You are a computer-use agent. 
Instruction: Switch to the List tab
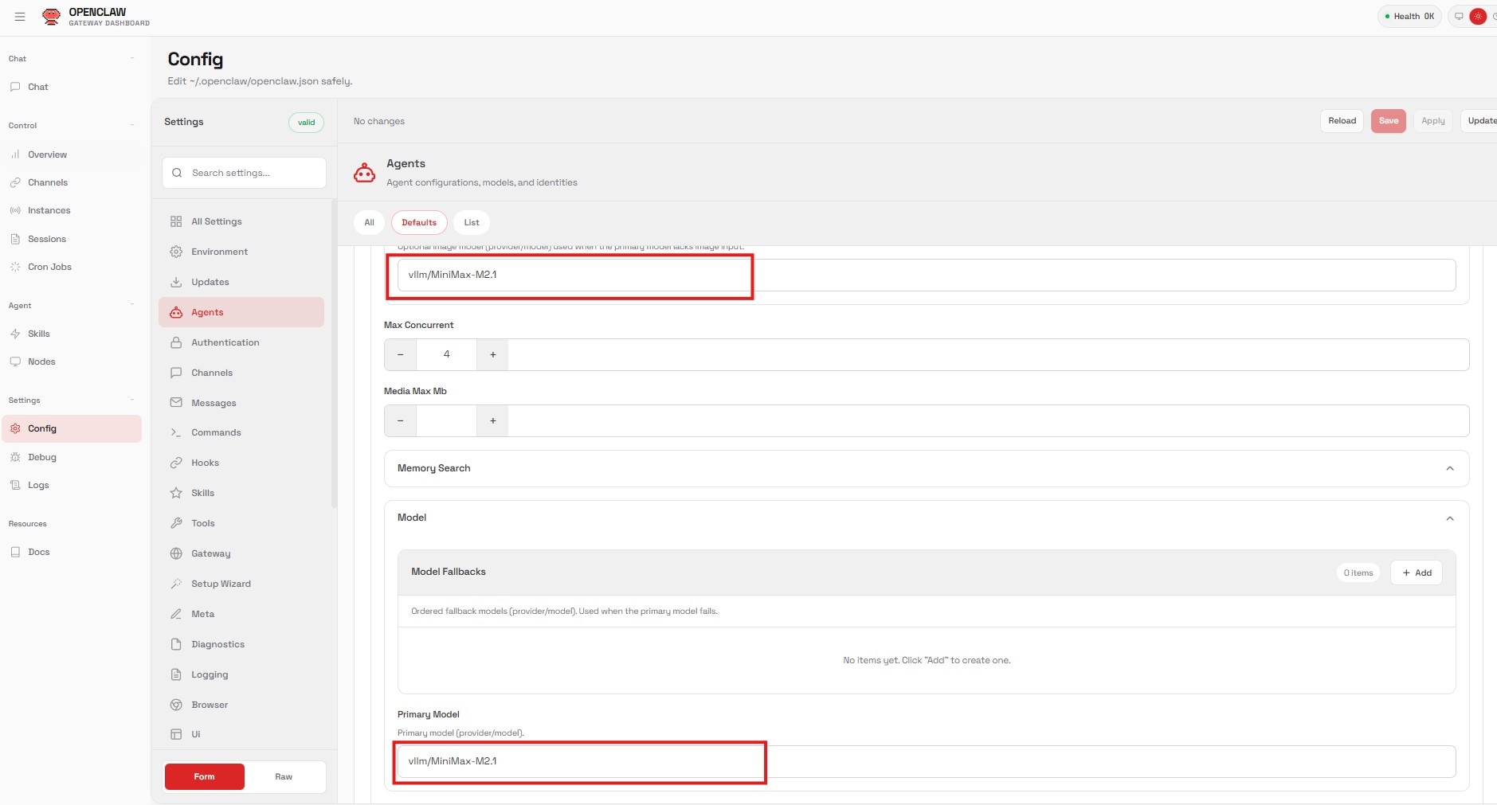[472, 222]
